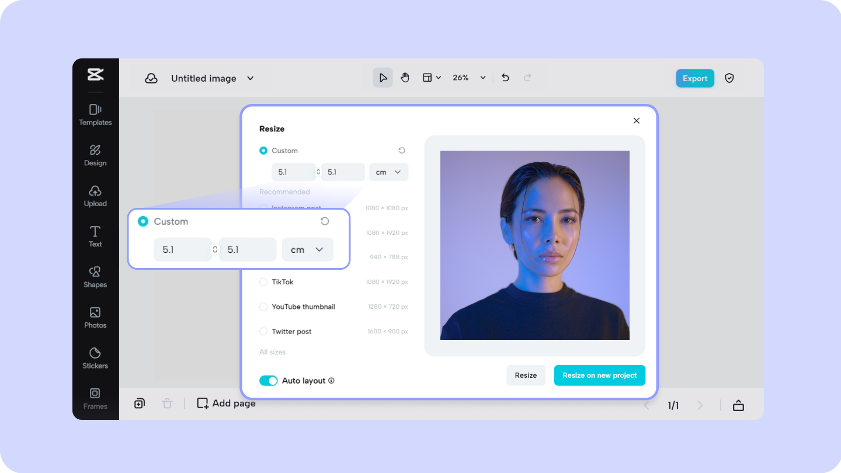Viewport: 841px width, 473px height.
Task: Click the gray Resize button
Action: (526, 375)
